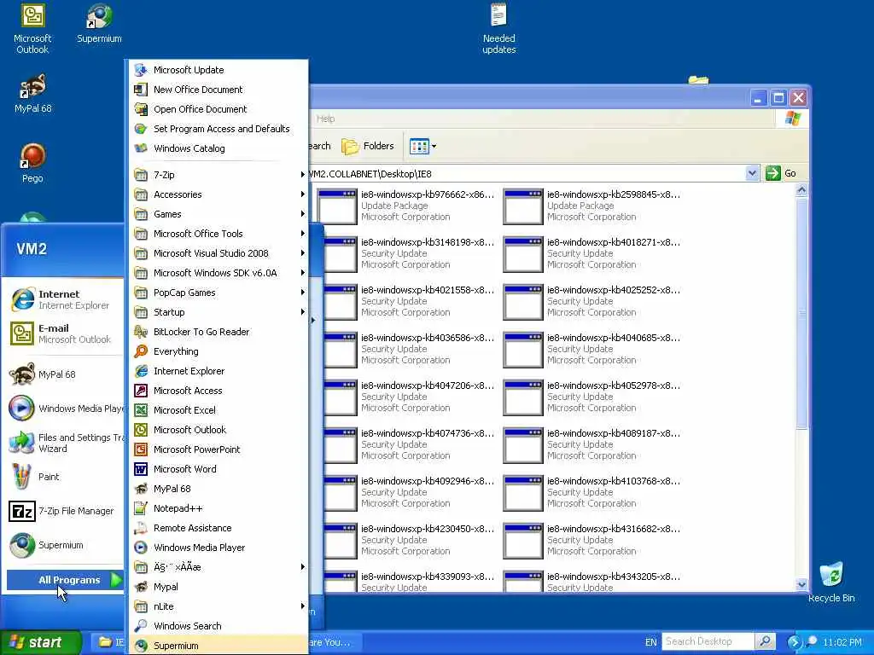Select ie8-windowsxp-kb4025252 security update
874x655 pixels.
(x=591, y=301)
